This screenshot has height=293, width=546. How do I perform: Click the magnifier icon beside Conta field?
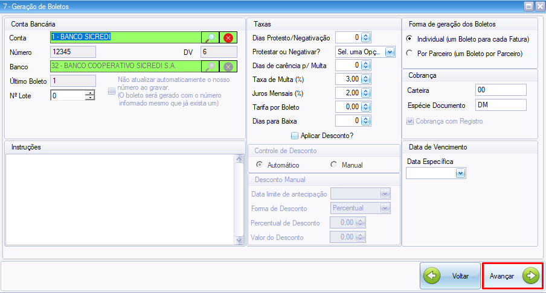210,37
